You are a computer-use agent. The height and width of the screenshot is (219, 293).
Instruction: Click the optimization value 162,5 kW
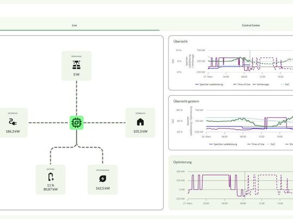click(x=103, y=188)
